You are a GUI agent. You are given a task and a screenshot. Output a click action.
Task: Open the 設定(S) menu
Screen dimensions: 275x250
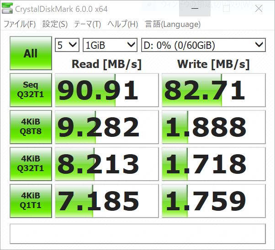(x=55, y=24)
